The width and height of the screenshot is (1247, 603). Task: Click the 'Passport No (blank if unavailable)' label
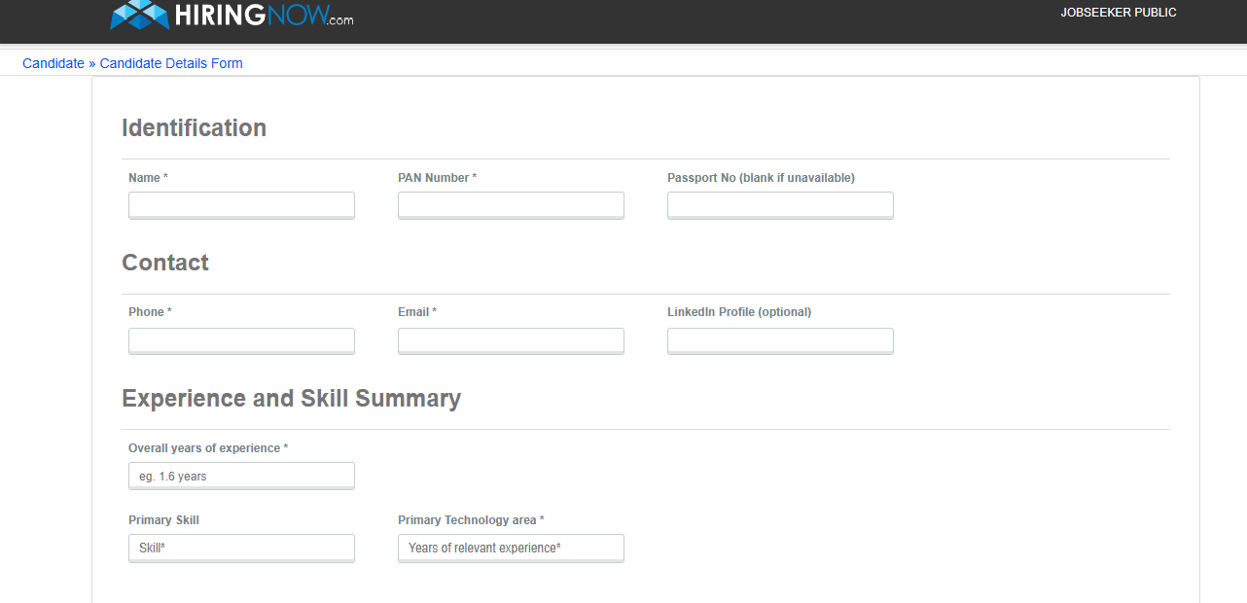(761, 178)
